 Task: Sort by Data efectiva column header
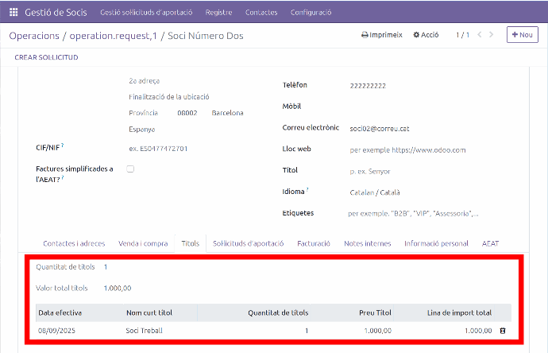click(x=60, y=312)
